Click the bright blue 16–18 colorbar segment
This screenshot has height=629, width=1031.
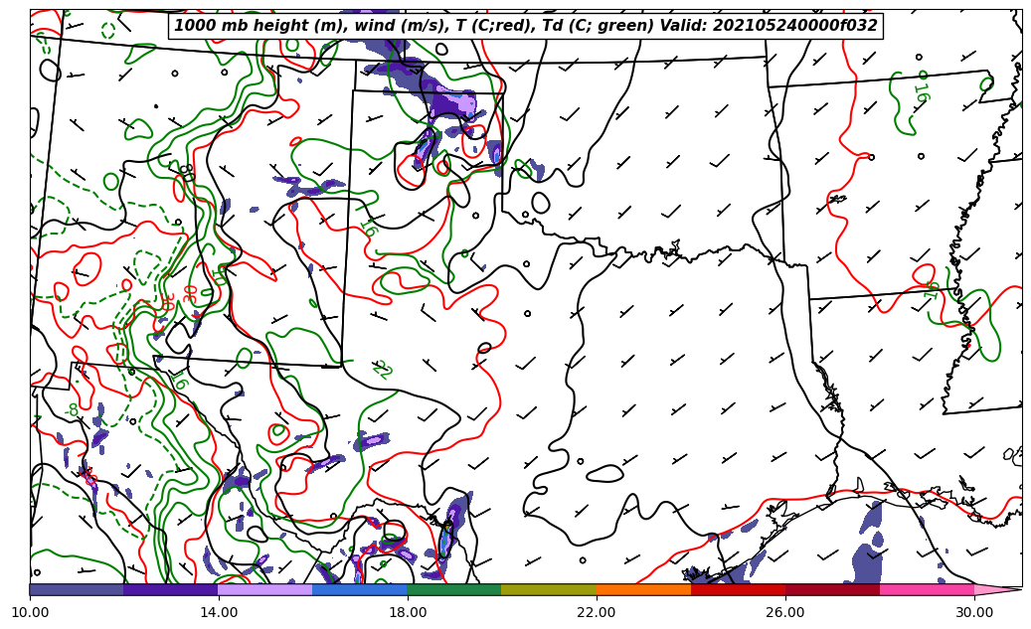pos(360,589)
